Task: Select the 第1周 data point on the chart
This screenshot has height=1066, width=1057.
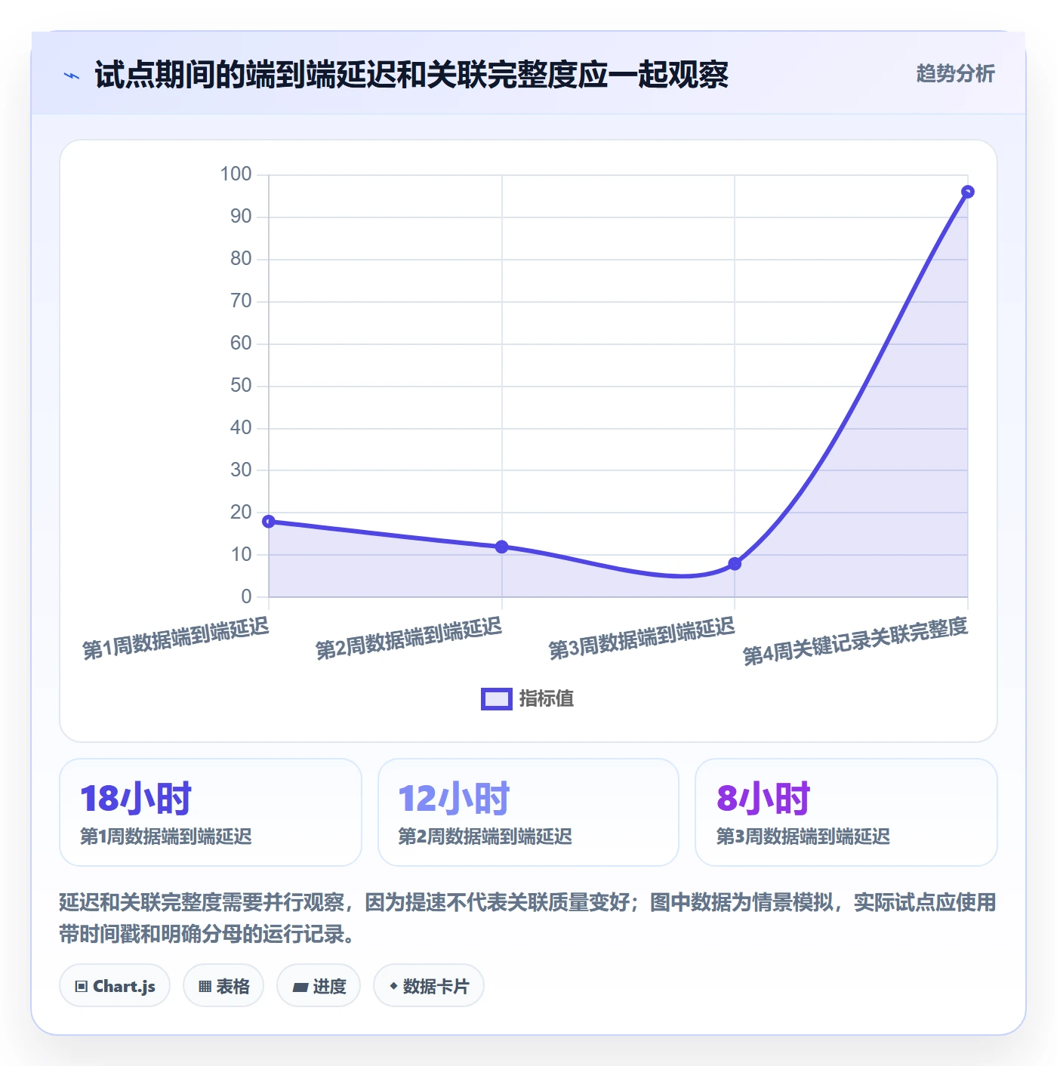Action: pyautogui.click(x=269, y=522)
